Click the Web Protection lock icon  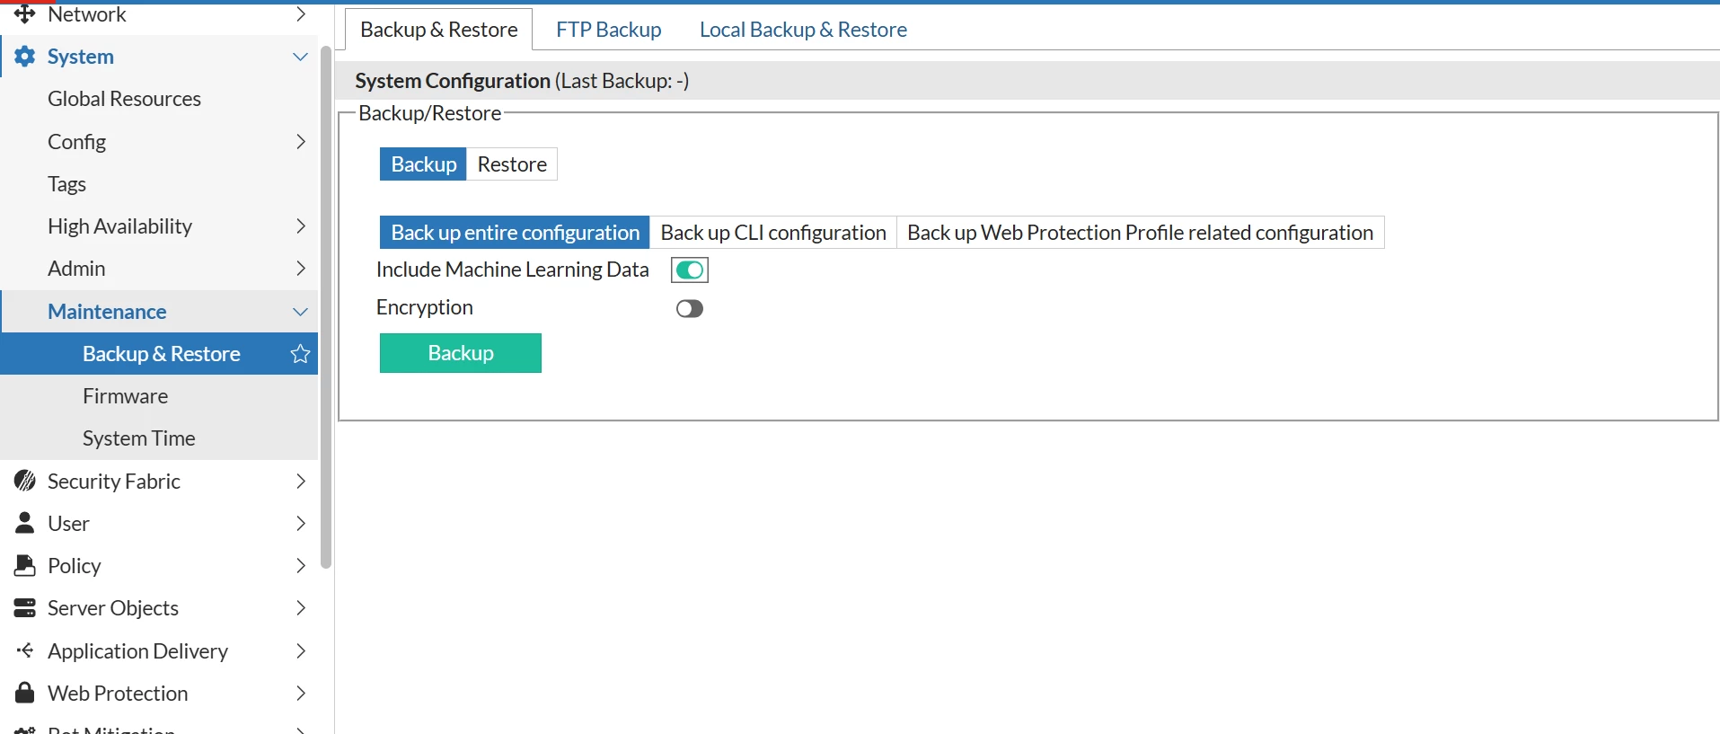(25, 693)
